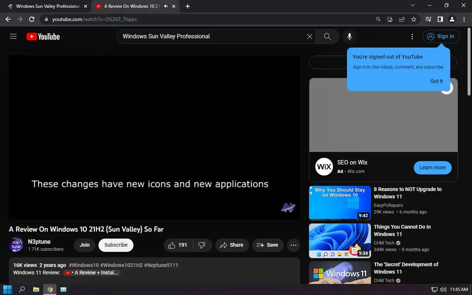The image size is (472, 295).
Task: Open the Chrome profile icon
Action: point(452,19)
